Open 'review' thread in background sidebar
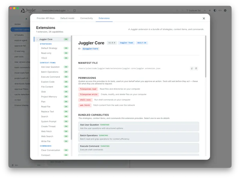Viewport: 240px width, 179px height. point(17,24)
